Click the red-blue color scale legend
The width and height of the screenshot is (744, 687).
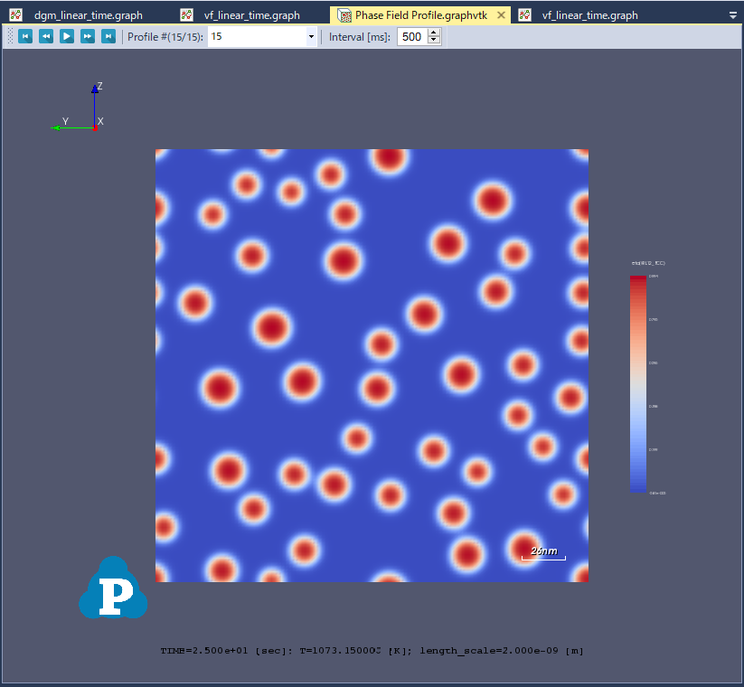tap(638, 384)
